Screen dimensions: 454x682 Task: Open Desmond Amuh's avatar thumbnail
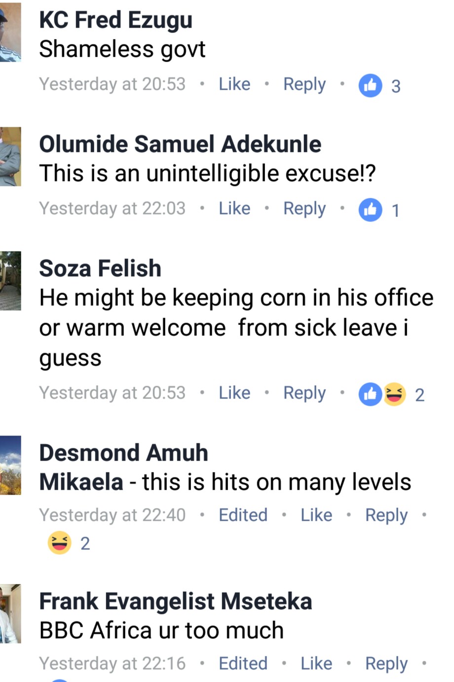(x=10, y=466)
